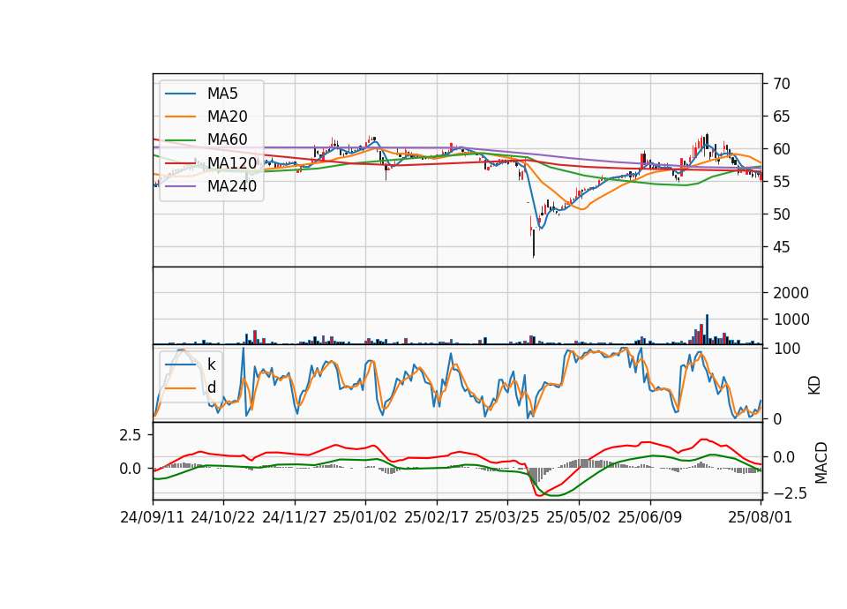Image resolution: width=847 pixels, height=609 pixels.
Task: Click the 70 price axis tick label
Action: click(782, 84)
